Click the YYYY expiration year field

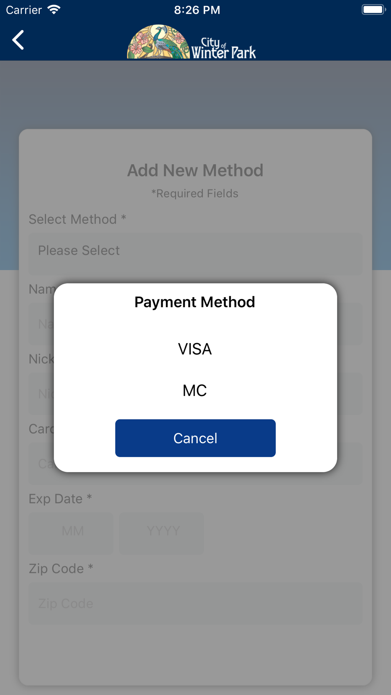tap(162, 531)
